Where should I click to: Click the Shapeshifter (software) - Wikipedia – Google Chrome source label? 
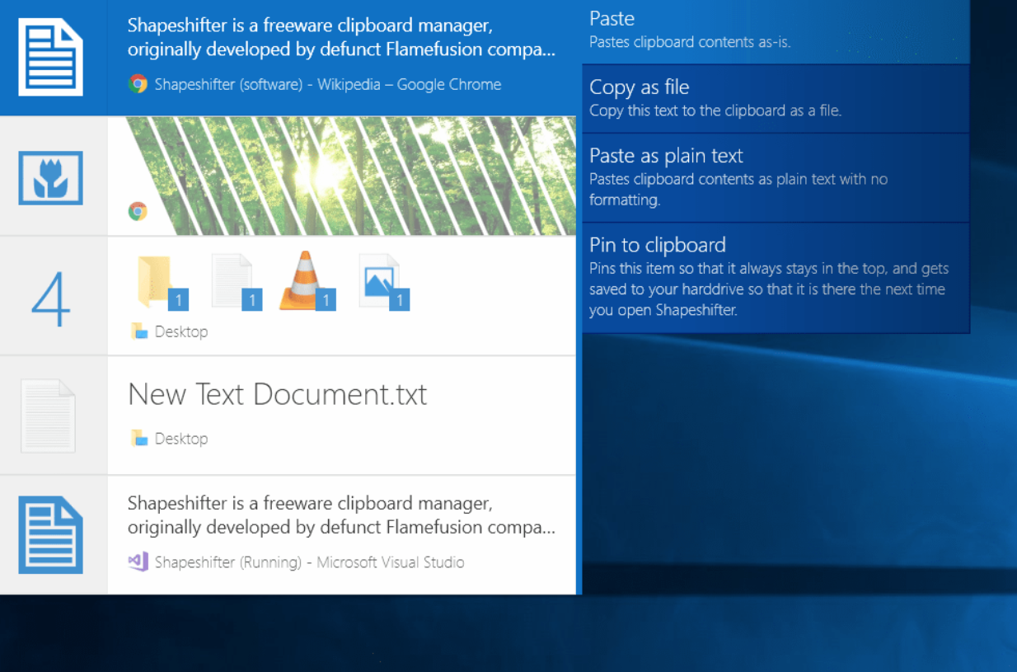click(328, 84)
